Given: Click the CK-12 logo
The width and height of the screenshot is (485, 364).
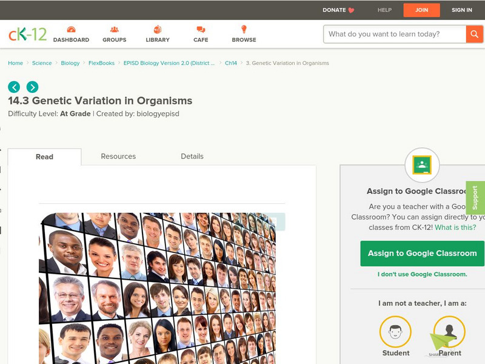Looking at the screenshot, I should pyautogui.click(x=27, y=34).
